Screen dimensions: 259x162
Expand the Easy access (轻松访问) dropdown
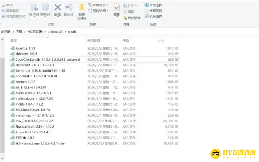(107, 11)
